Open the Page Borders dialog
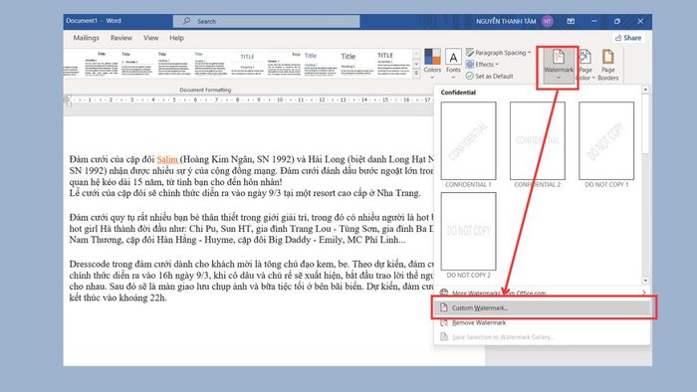This screenshot has height=392, width=697. click(x=608, y=66)
